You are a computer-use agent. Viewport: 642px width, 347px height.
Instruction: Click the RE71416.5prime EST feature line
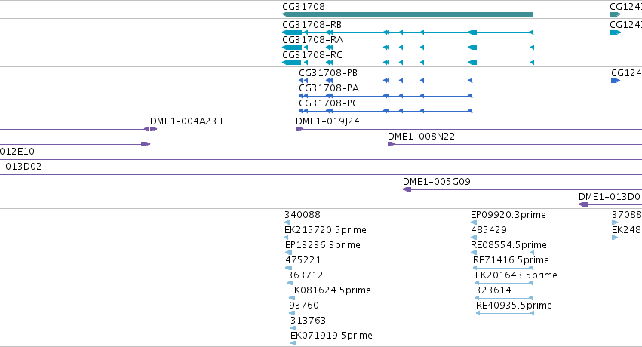tap(503, 268)
